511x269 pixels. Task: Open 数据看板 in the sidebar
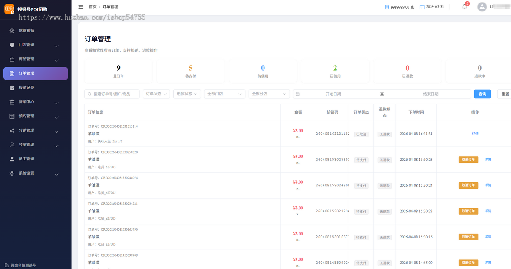pyautogui.click(x=36, y=31)
